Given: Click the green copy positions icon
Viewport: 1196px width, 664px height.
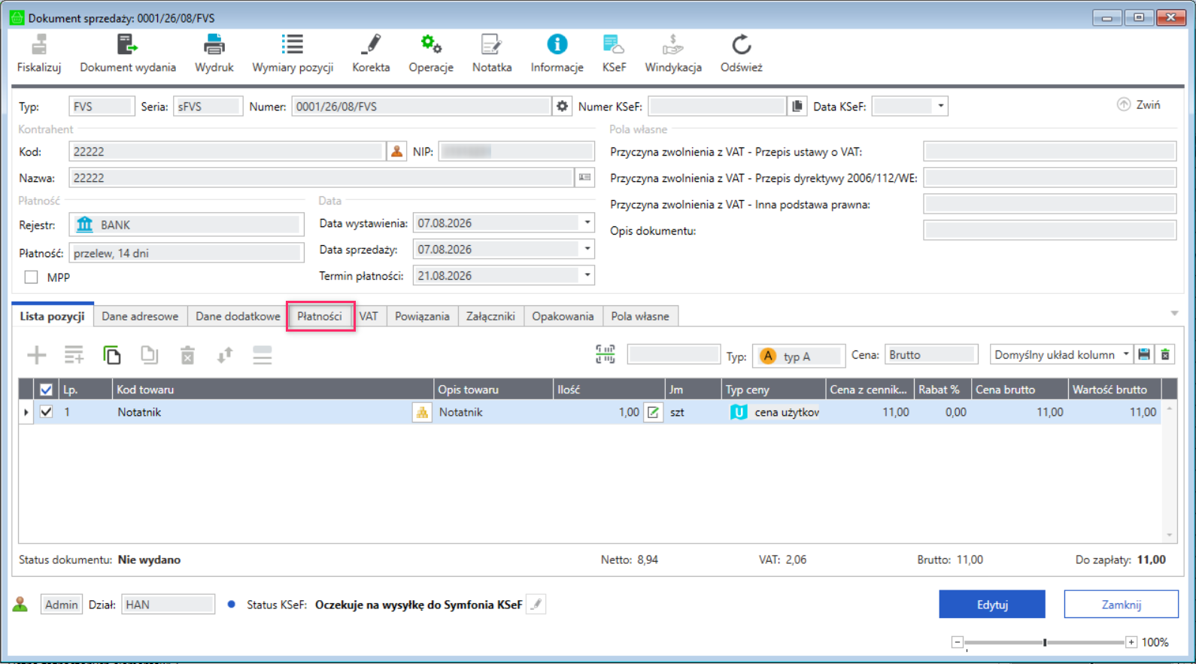Looking at the screenshot, I should [112, 355].
